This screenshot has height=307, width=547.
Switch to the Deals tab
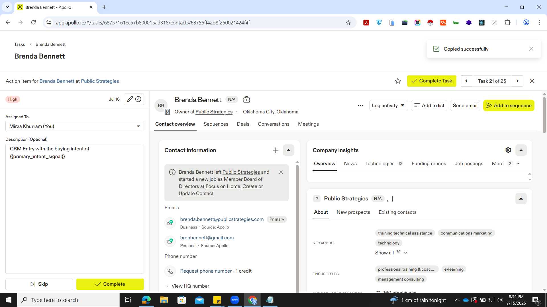point(243,124)
